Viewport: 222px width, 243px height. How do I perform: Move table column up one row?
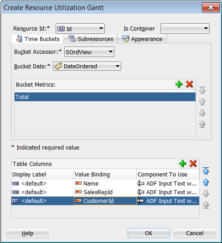pos(206,182)
